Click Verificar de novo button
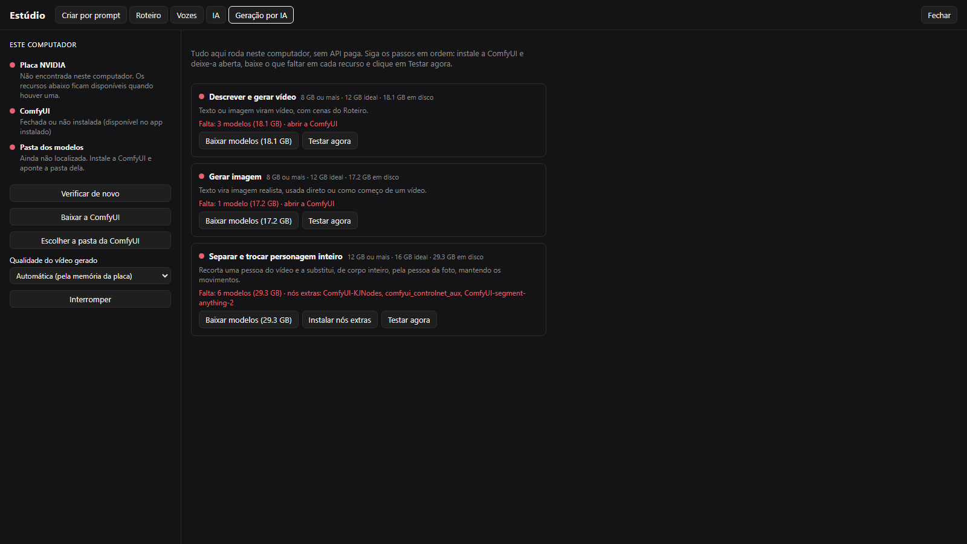This screenshot has height=544, width=967. coord(90,193)
